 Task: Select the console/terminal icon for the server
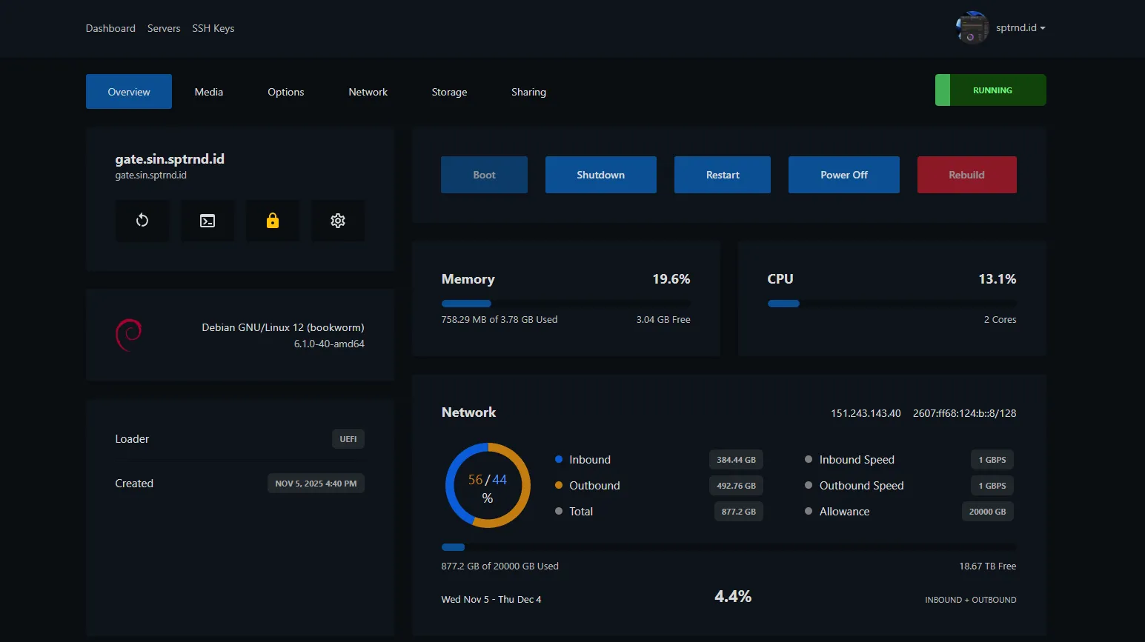tap(208, 220)
